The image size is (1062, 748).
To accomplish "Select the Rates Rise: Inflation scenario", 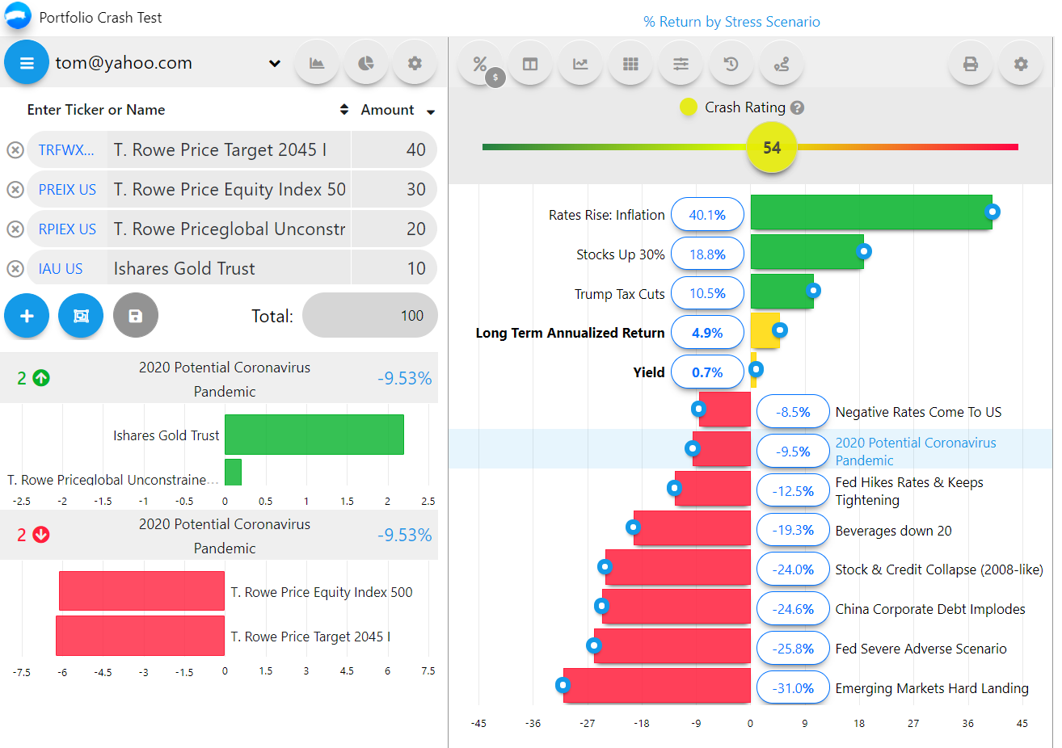I will [x=606, y=215].
